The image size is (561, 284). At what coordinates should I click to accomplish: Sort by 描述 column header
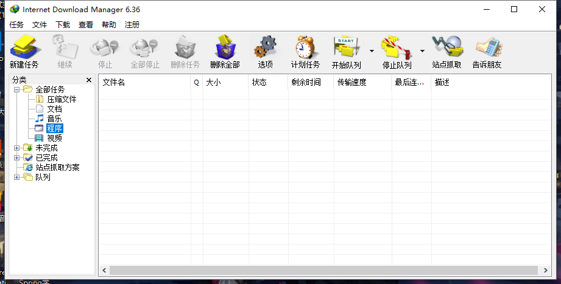pyautogui.click(x=491, y=82)
